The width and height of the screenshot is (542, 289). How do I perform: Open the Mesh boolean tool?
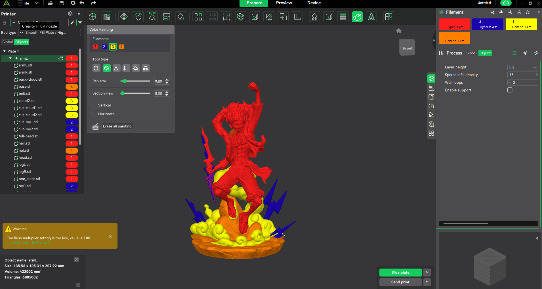coord(283,17)
